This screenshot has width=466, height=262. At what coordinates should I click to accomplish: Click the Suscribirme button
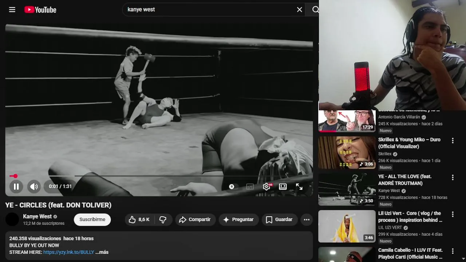(x=92, y=219)
